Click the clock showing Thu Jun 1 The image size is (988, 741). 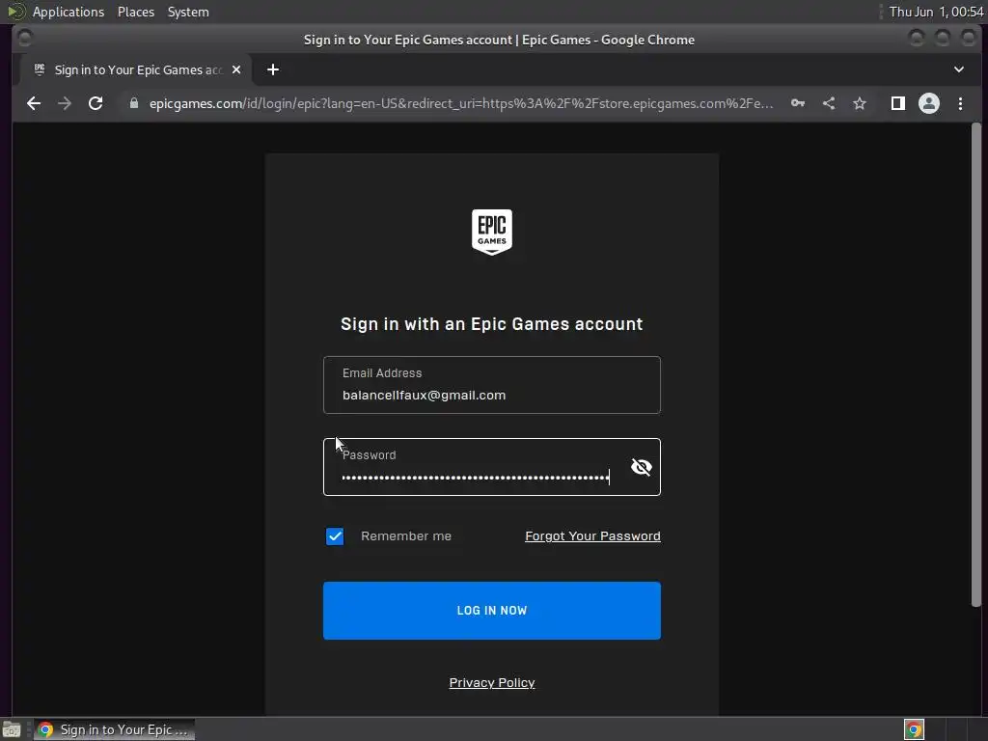pos(936,12)
